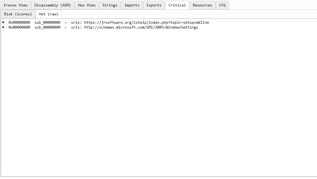Select sub_00000000 in the Microsoft schemas row
Screen dimensions: 317x179
click(x=47, y=27)
